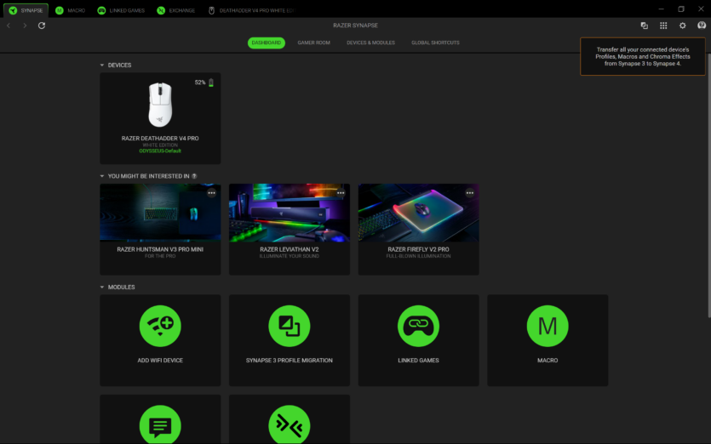Switch to the Exchange top tab
This screenshot has width=711, height=444.
pos(176,10)
